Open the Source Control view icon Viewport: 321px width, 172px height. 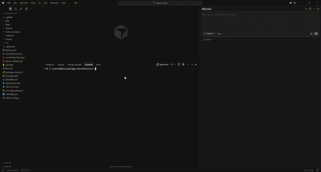pos(21,9)
